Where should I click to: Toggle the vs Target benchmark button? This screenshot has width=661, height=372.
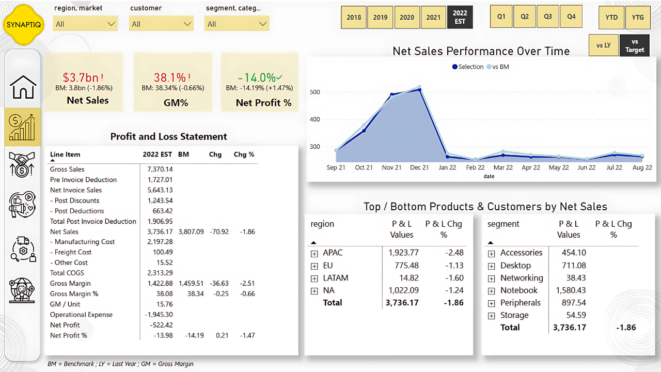634,45
